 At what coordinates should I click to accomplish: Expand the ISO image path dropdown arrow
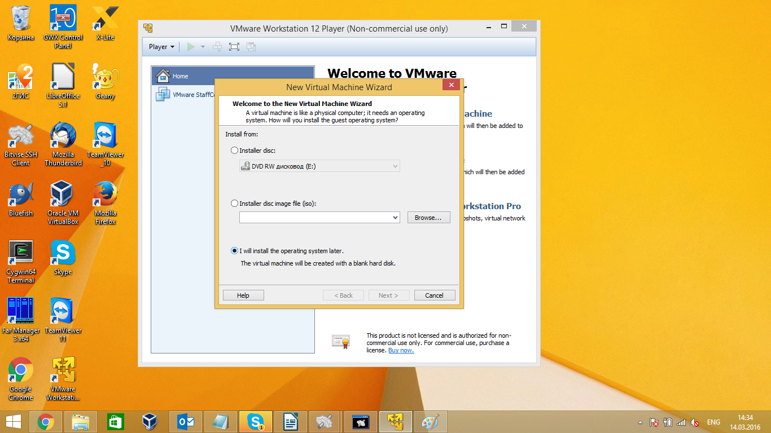coord(395,218)
